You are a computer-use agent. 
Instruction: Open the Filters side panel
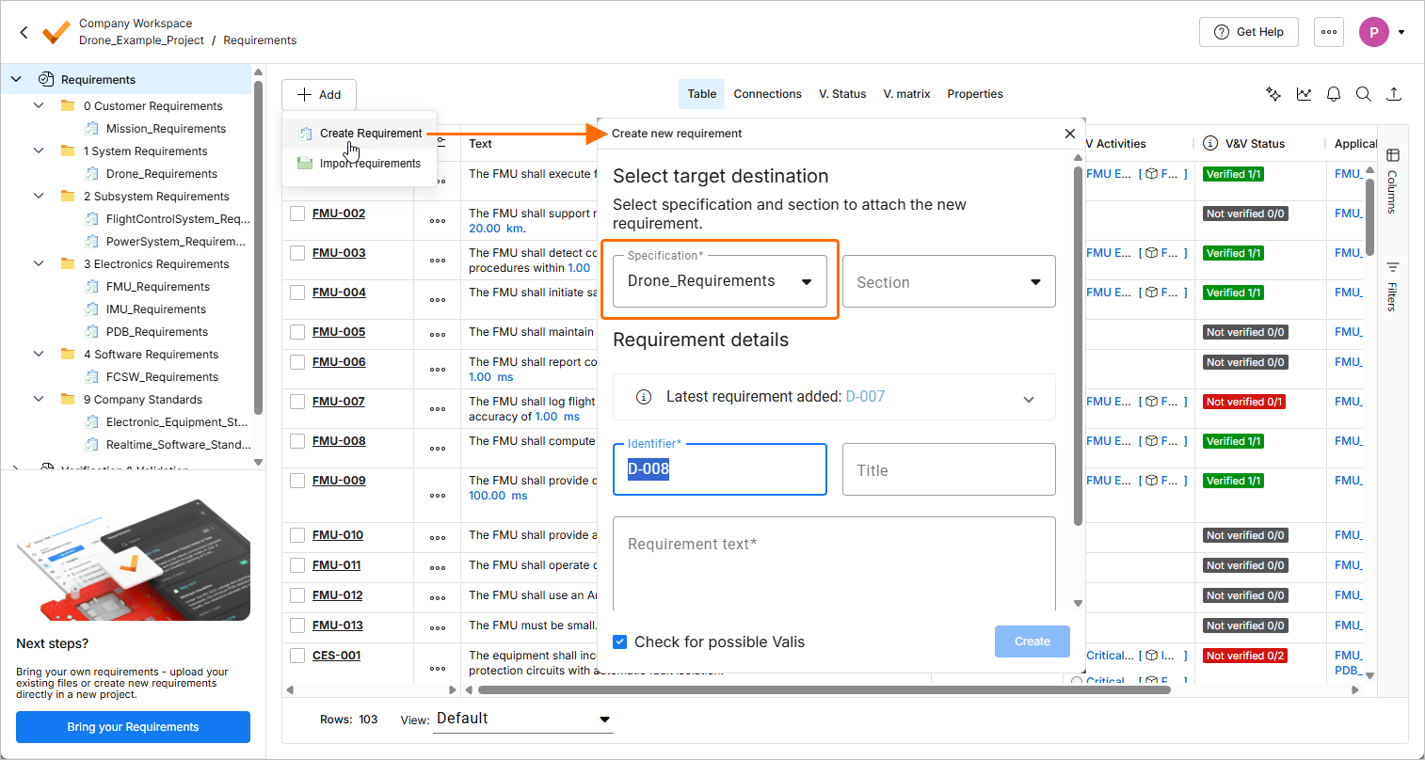(x=1393, y=287)
